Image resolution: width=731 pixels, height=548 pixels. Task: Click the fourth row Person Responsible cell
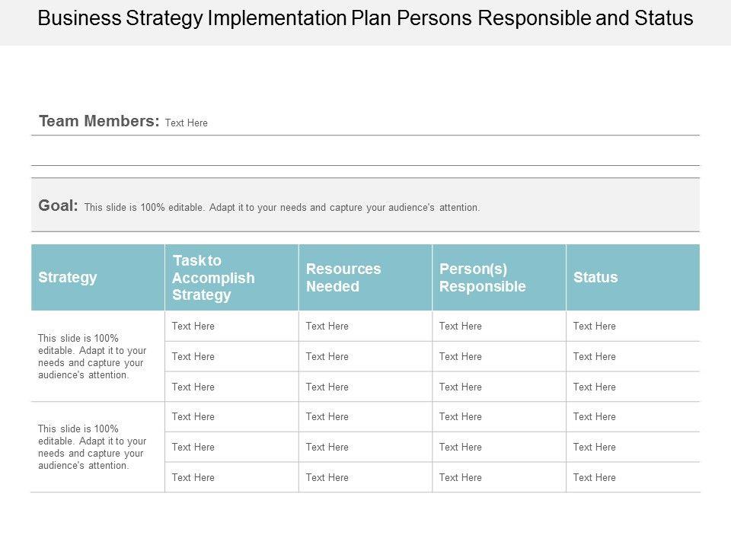tap(461, 416)
